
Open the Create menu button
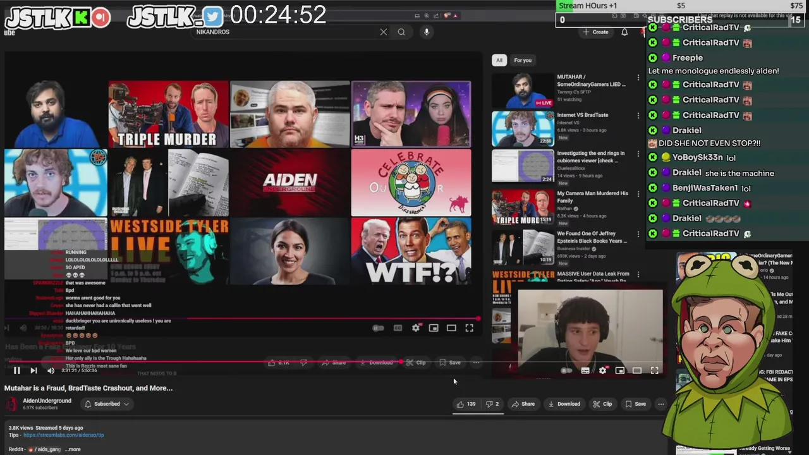tap(595, 32)
